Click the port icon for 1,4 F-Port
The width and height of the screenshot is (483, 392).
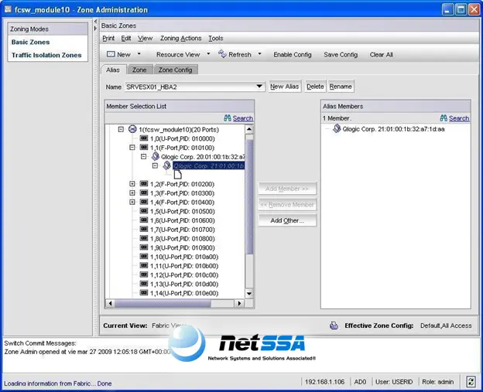tap(144, 202)
